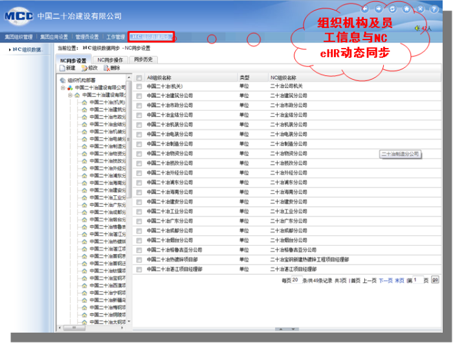Check the 中国二十冶市政分公司 row checkbox

(139, 105)
